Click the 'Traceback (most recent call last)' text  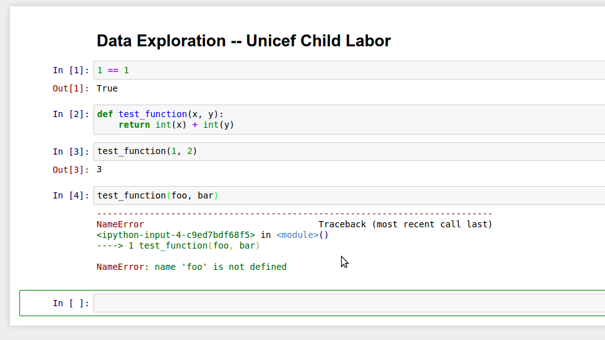(x=405, y=224)
